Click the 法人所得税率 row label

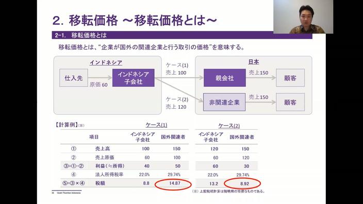(109, 175)
